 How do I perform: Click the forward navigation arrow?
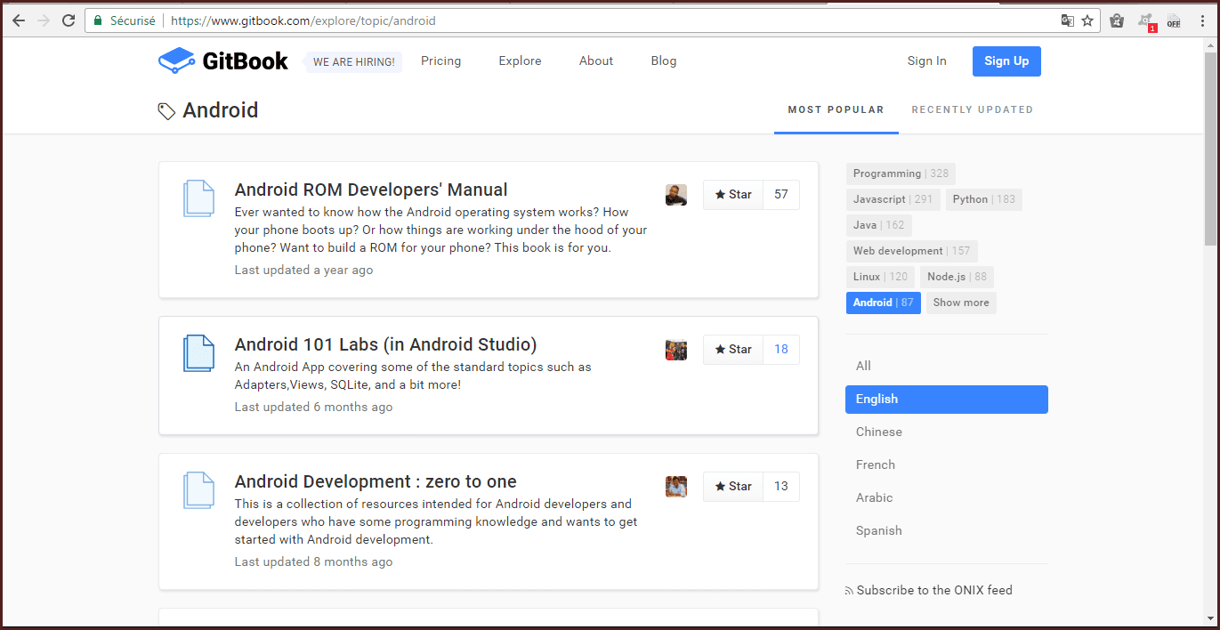click(x=44, y=20)
